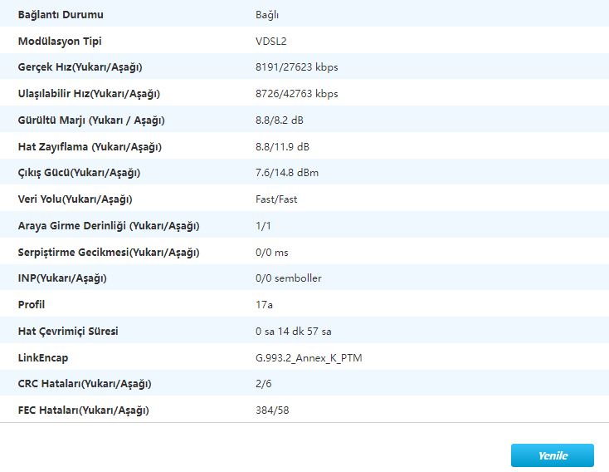Click the 'Çıkış Gücü(Yukarı/Aşağı)' label
Image resolution: width=609 pixels, height=472 pixels.
(x=79, y=172)
